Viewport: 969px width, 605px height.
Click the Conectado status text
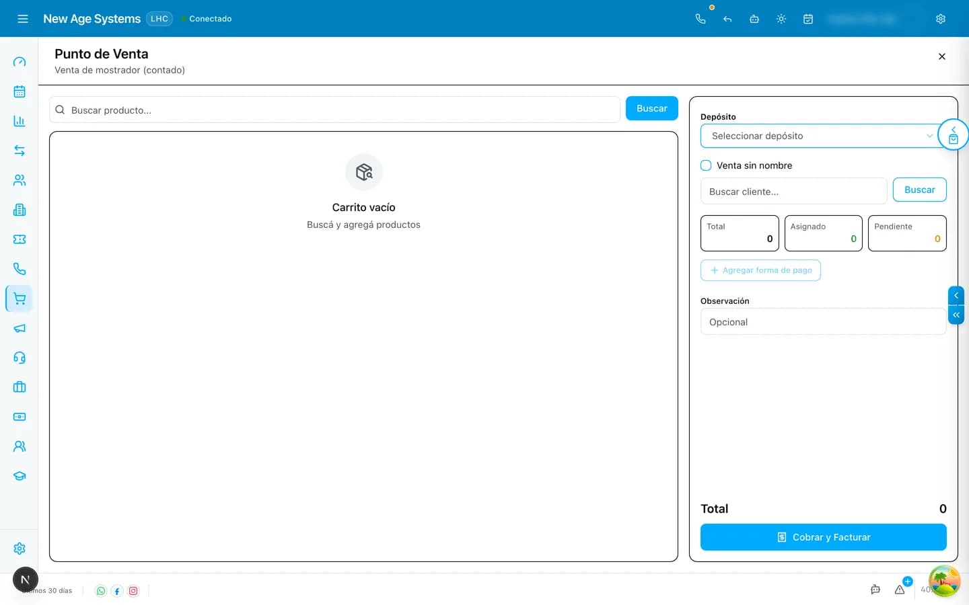coord(210,19)
